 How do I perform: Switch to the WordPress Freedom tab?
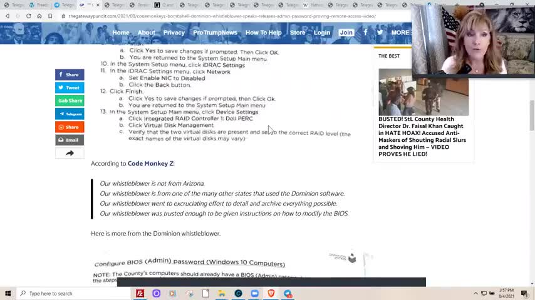click(x=39, y=5)
